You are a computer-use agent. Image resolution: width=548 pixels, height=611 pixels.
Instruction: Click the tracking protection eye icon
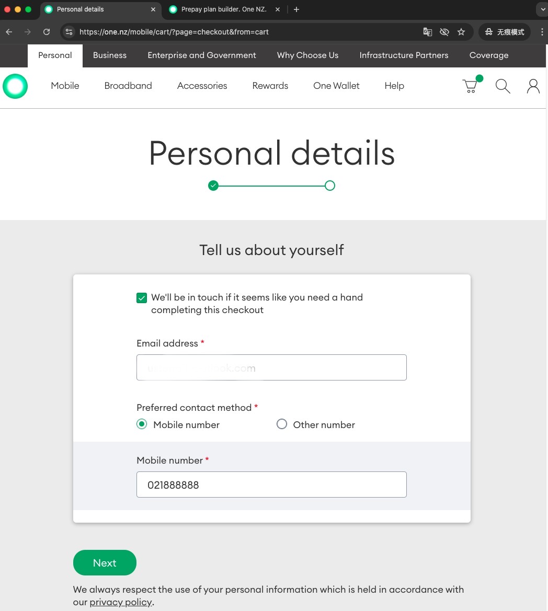pos(444,32)
